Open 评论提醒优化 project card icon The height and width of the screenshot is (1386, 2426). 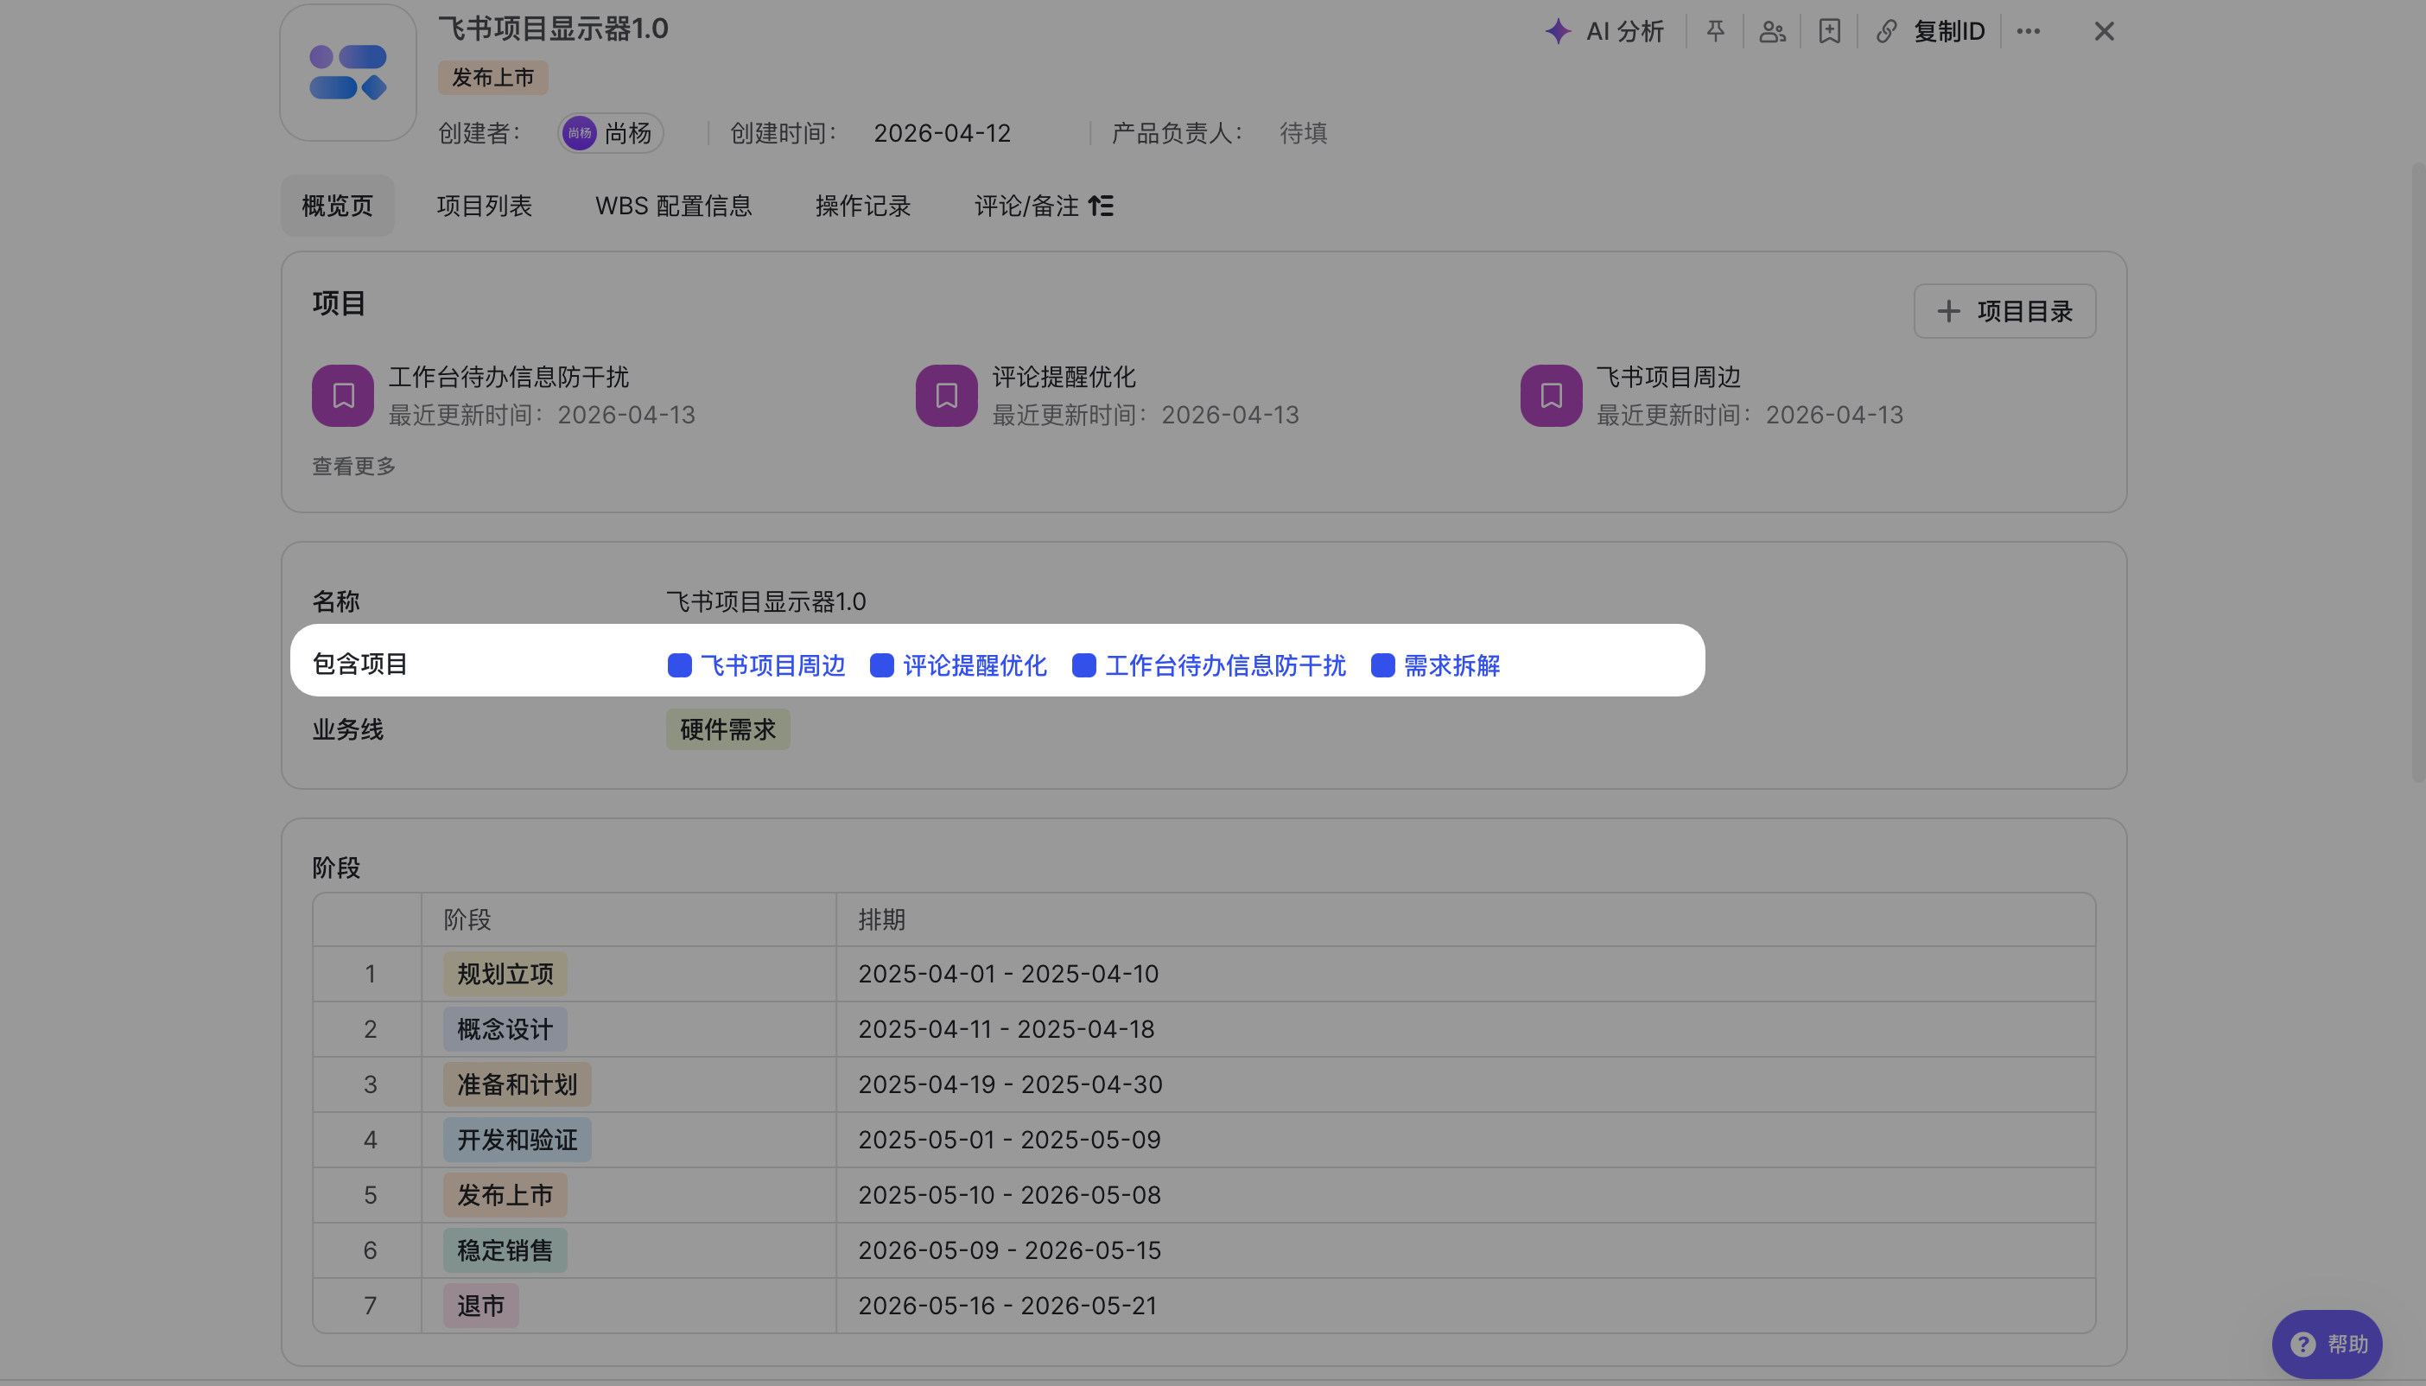pos(947,396)
